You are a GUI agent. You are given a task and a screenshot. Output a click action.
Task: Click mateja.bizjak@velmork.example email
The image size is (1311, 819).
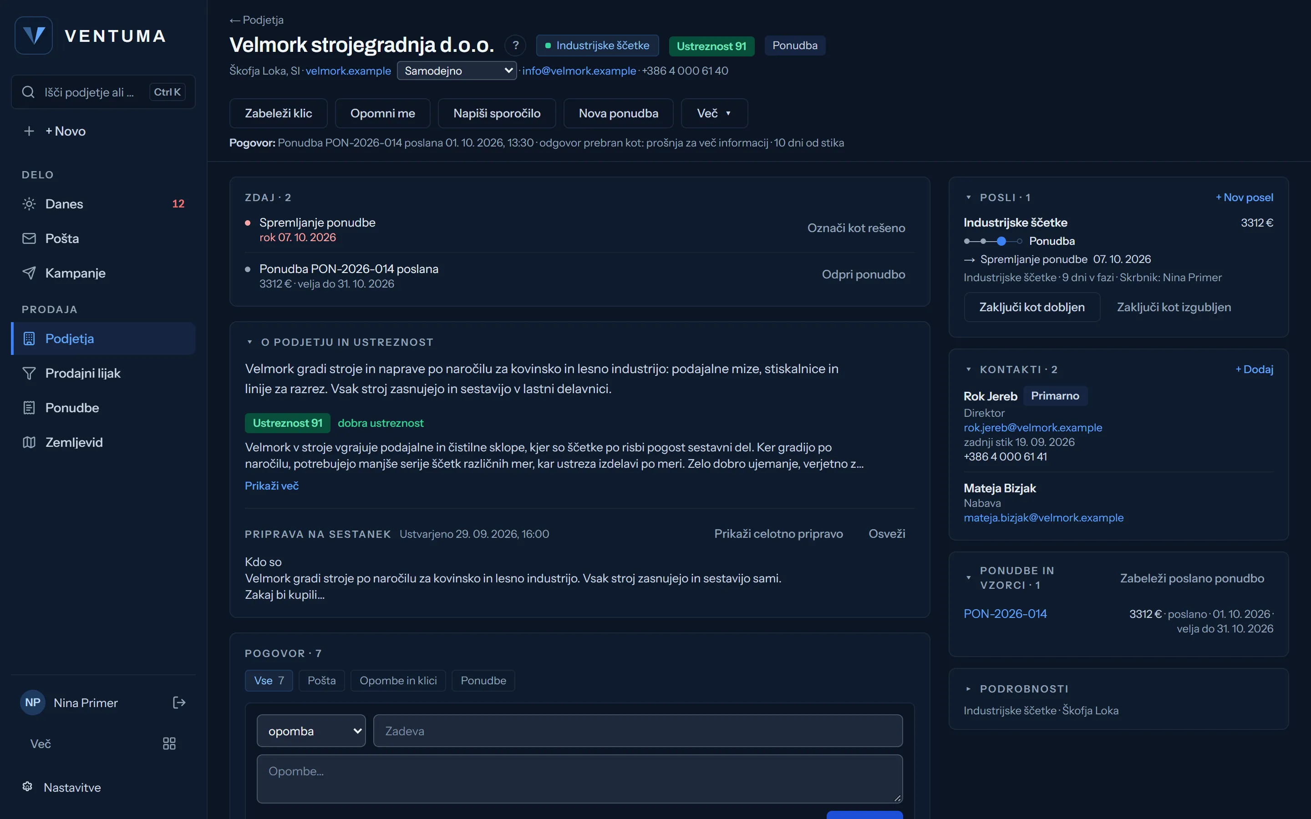pos(1043,518)
